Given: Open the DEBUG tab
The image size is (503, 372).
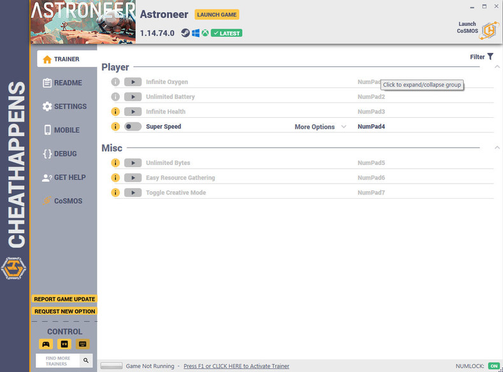Looking at the screenshot, I should point(60,154).
